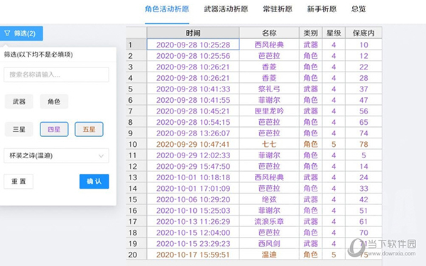Viewport: 426px width, 266px height.
Task: Open the 常驻祈愿 tab
Action: coord(278,9)
